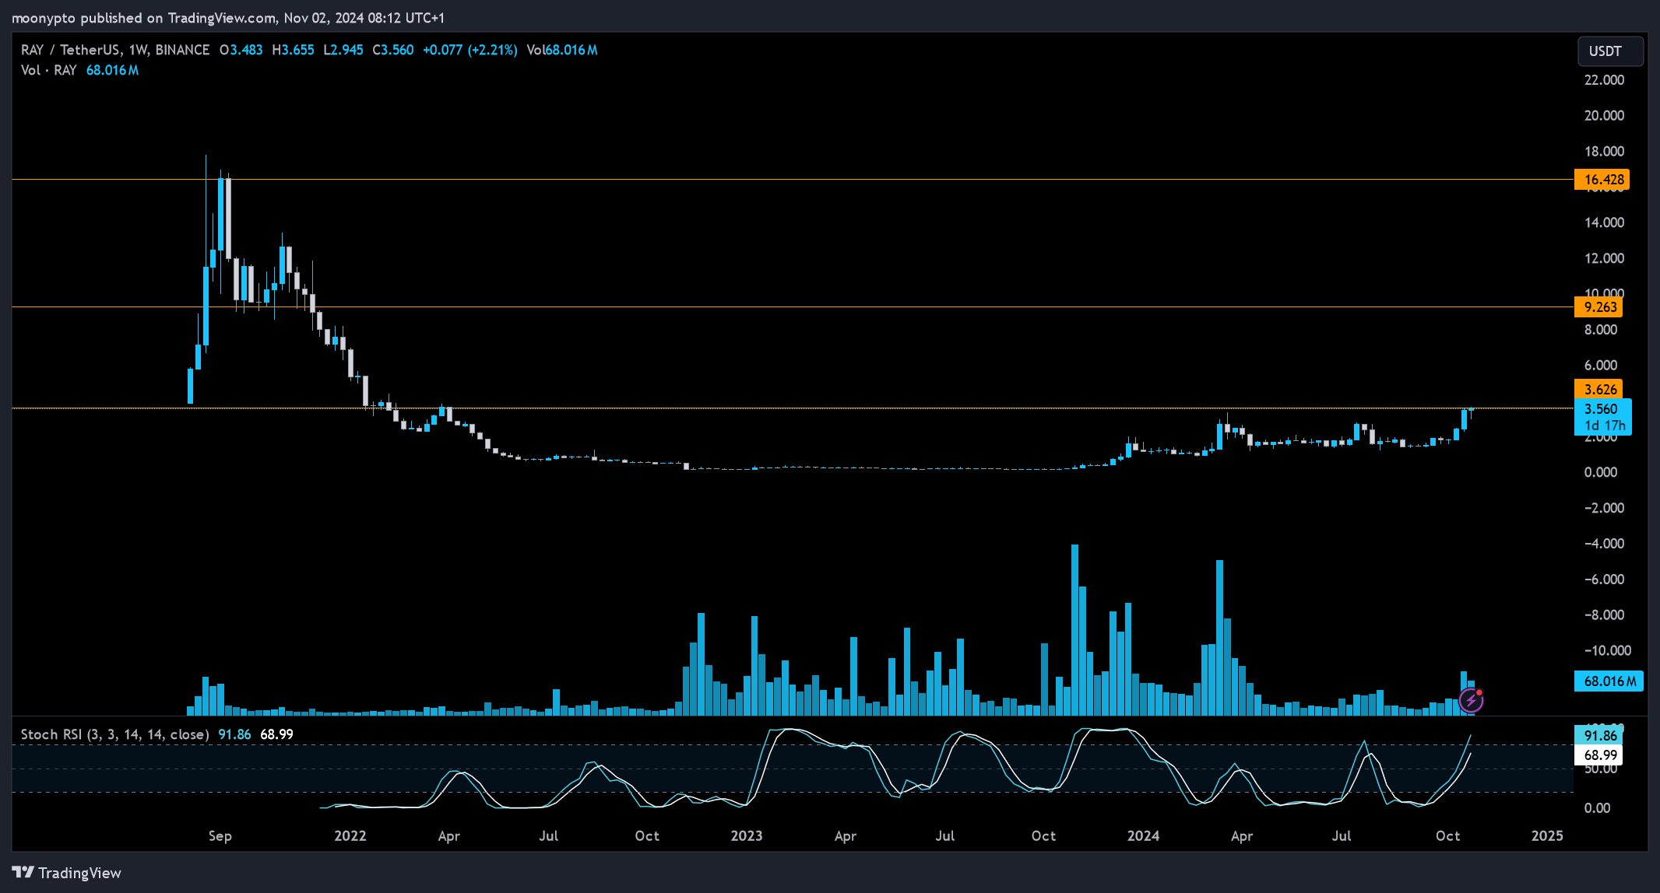Click the Stoch RSI indicator label
1660x893 pixels.
tap(114, 734)
